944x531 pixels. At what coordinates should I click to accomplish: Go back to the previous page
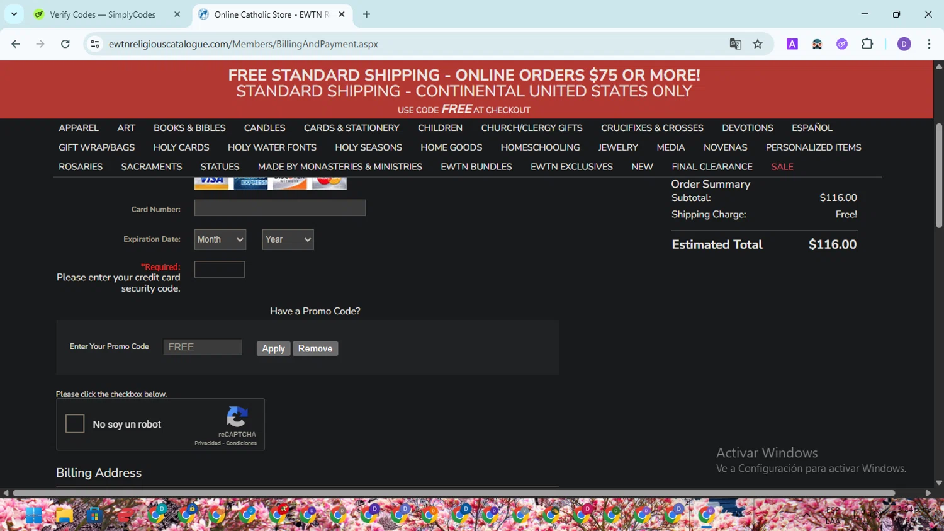click(x=16, y=44)
